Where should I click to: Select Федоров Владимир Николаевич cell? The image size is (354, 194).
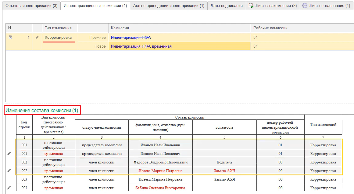(x=160, y=162)
